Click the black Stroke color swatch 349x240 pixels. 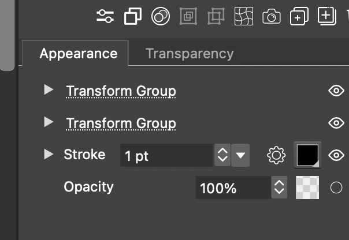307,155
